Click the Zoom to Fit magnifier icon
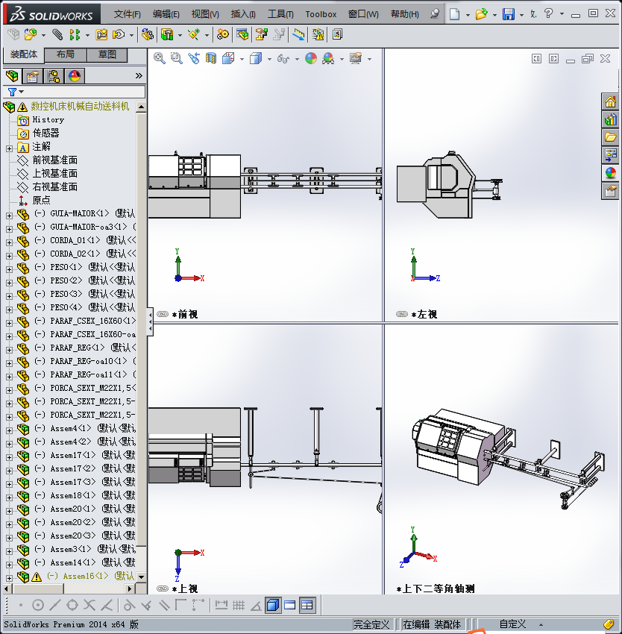The image size is (622, 634). point(160,58)
